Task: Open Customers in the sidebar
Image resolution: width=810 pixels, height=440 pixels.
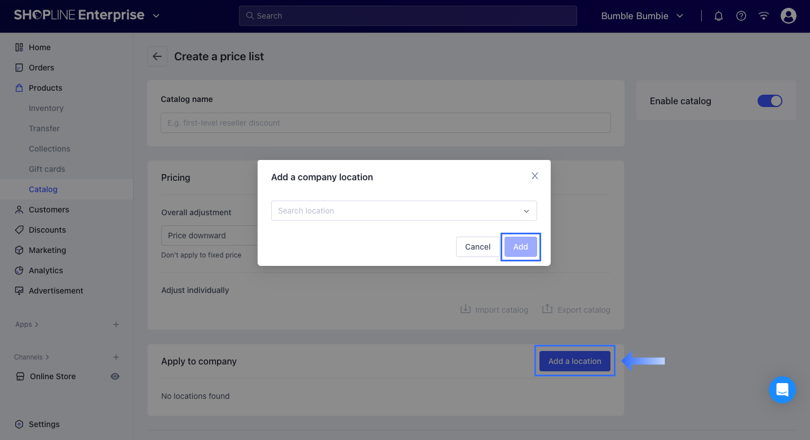Action: tap(49, 210)
